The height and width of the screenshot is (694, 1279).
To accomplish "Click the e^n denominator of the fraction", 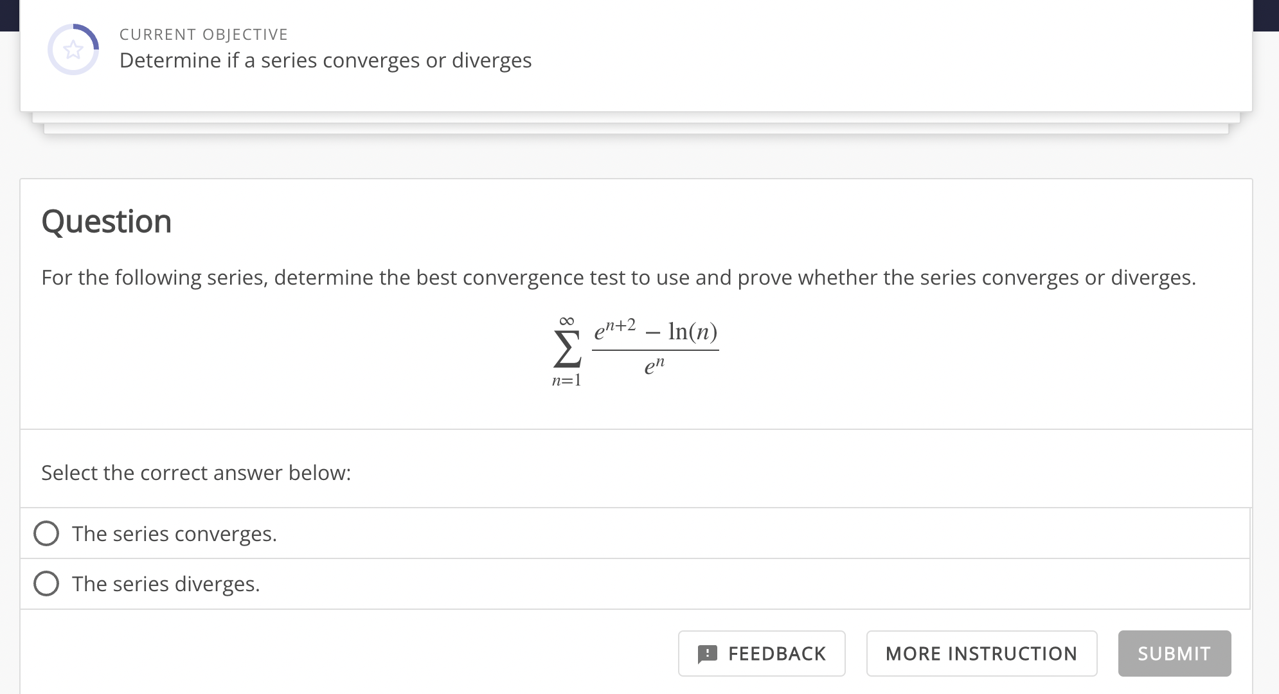I will pyautogui.click(x=654, y=366).
